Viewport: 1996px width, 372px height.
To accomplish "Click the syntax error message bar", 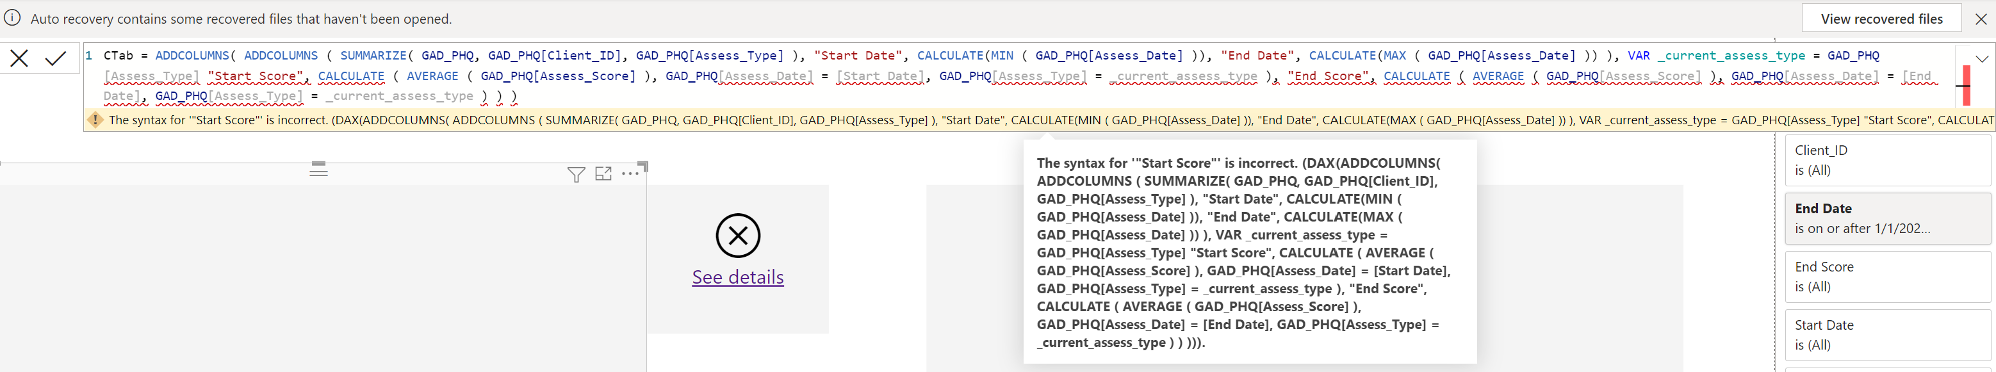I will click(1038, 120).
